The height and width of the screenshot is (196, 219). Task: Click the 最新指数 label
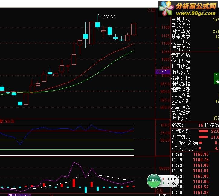click(x=181, y=55)
